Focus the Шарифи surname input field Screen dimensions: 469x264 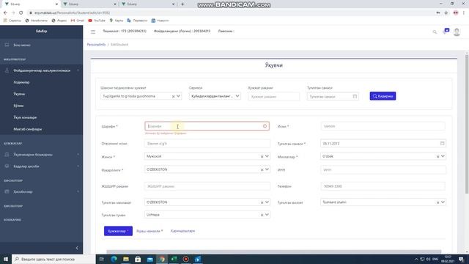[207, 126]
